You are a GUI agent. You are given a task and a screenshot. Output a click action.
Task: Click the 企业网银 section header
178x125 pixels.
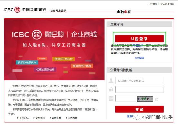pos(139,24)
